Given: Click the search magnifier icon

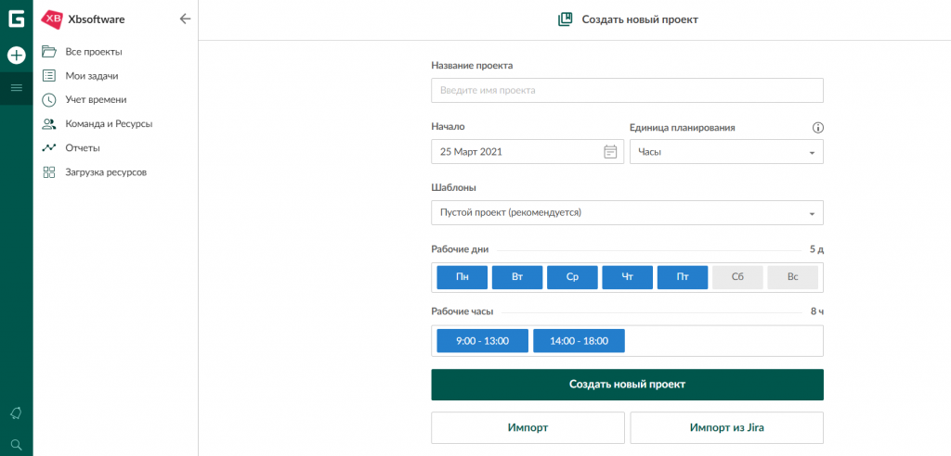Looking at the screenshot, I should pos(16,444).
